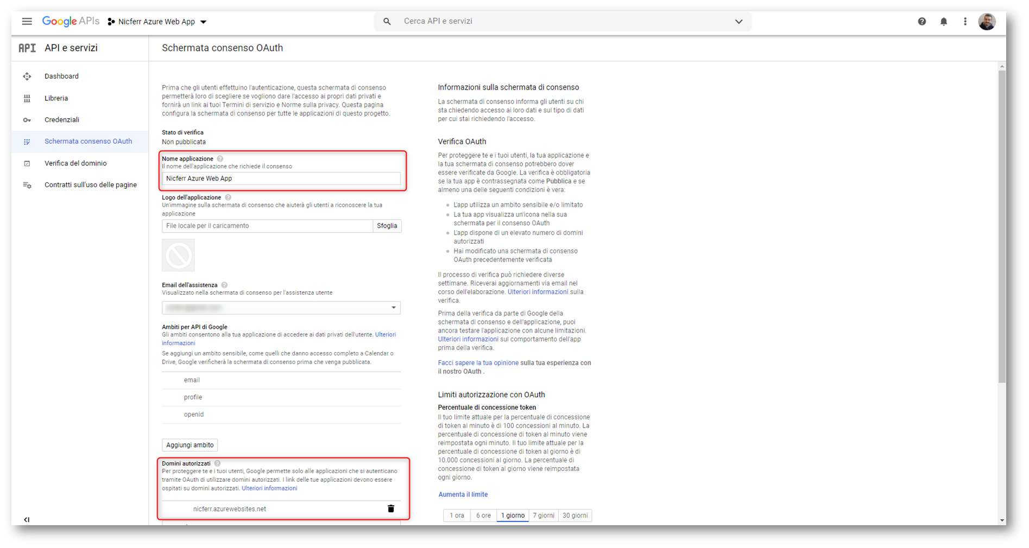Image resolution: width=1029 pixels, height=548 pixels.
Task: Click the Email dell'assistenza help icon
Action: pos(224,285)
